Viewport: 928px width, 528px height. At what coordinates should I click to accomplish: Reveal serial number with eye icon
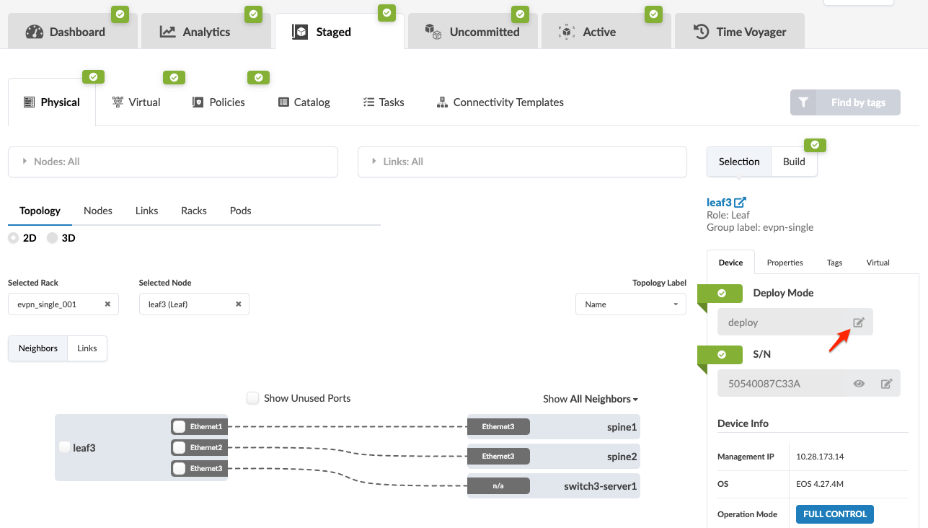(x=859, y=384)
